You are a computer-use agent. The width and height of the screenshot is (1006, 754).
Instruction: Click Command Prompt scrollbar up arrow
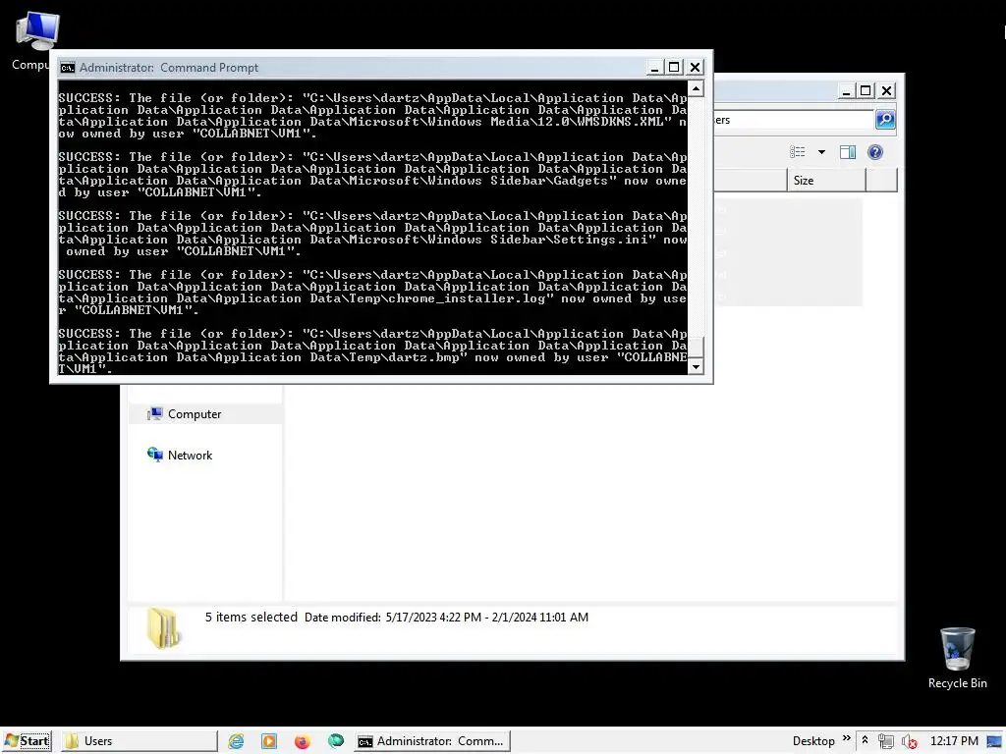tap(697, 87)
